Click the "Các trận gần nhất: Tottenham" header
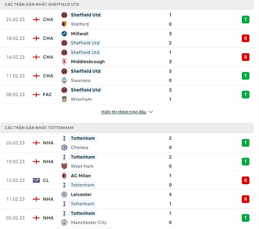Screen dimensions: 259x229 click(127, 128)
